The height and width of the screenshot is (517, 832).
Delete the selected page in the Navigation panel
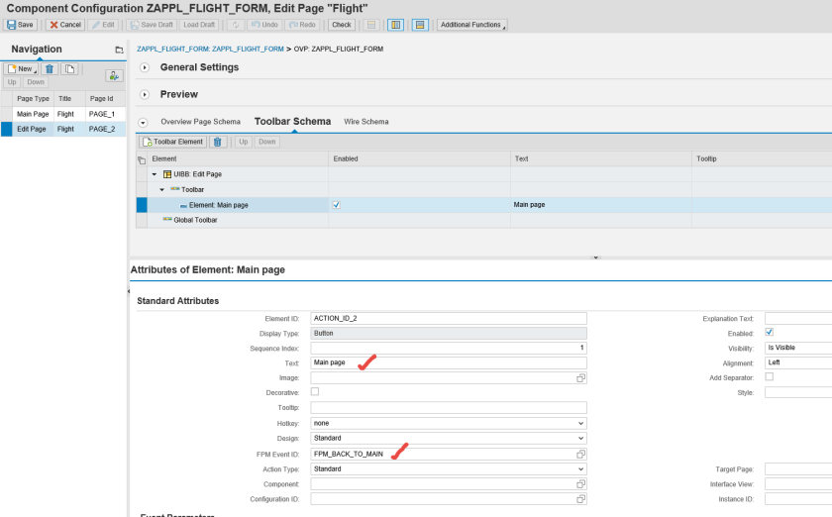point(51,68)
